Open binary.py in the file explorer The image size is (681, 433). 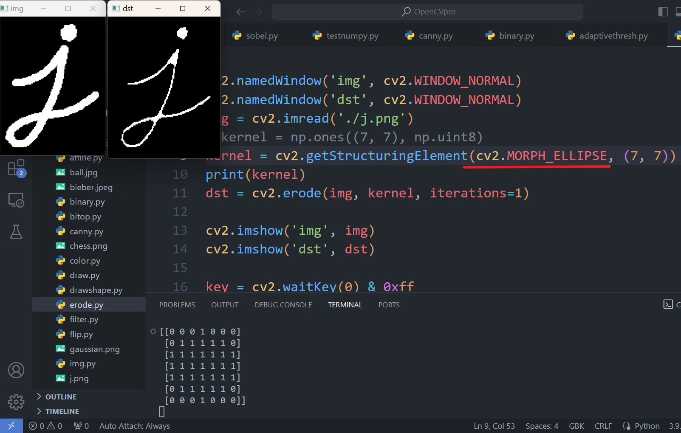point(89,202)
